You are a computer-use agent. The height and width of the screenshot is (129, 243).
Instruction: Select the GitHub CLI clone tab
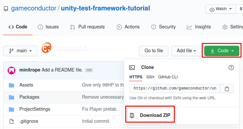coord(168,77)
